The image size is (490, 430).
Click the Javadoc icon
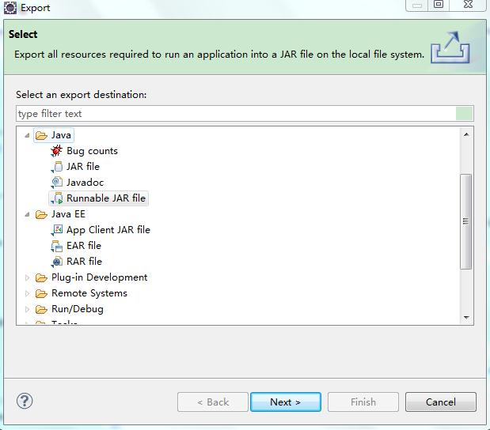tap(57, 183)
